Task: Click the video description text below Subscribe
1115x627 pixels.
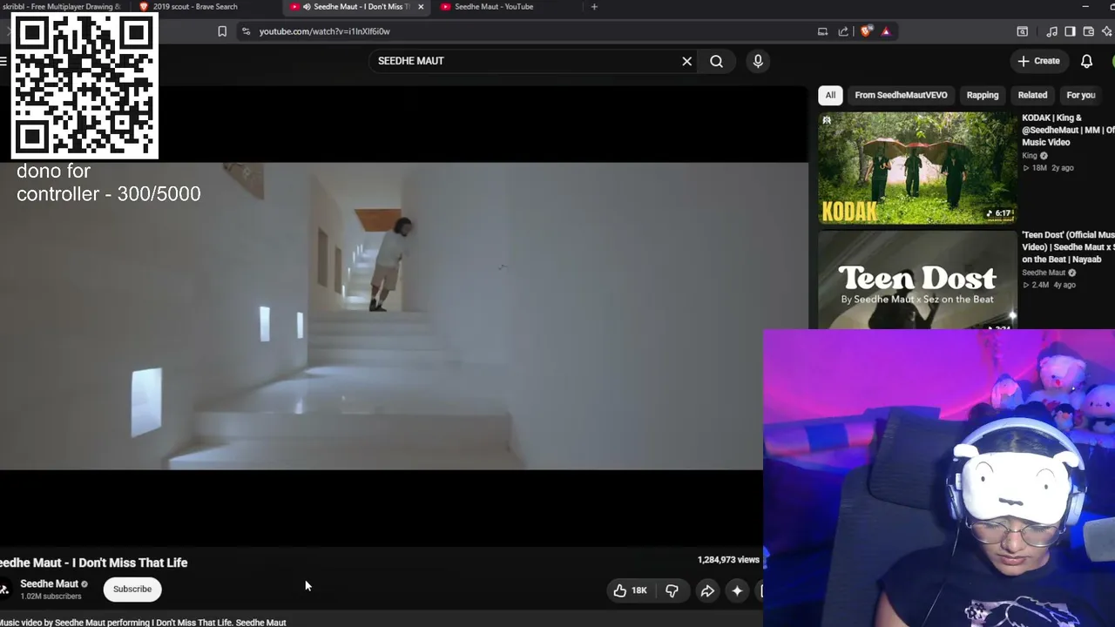Action: pos(143,623)
